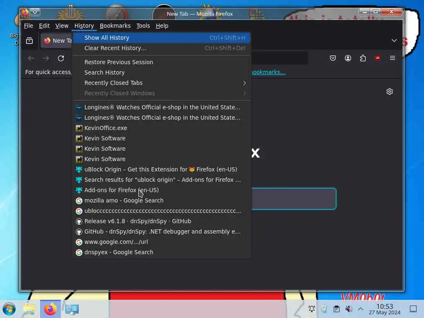The width and height of the screenshot is (424, 318).
Task: Open last Kevin Software history entry
Action: (x=162, y=159)
